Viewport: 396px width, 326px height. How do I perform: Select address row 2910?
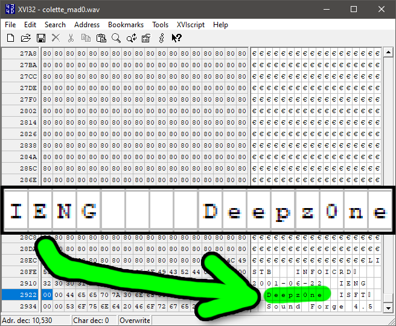click(20, 283)
